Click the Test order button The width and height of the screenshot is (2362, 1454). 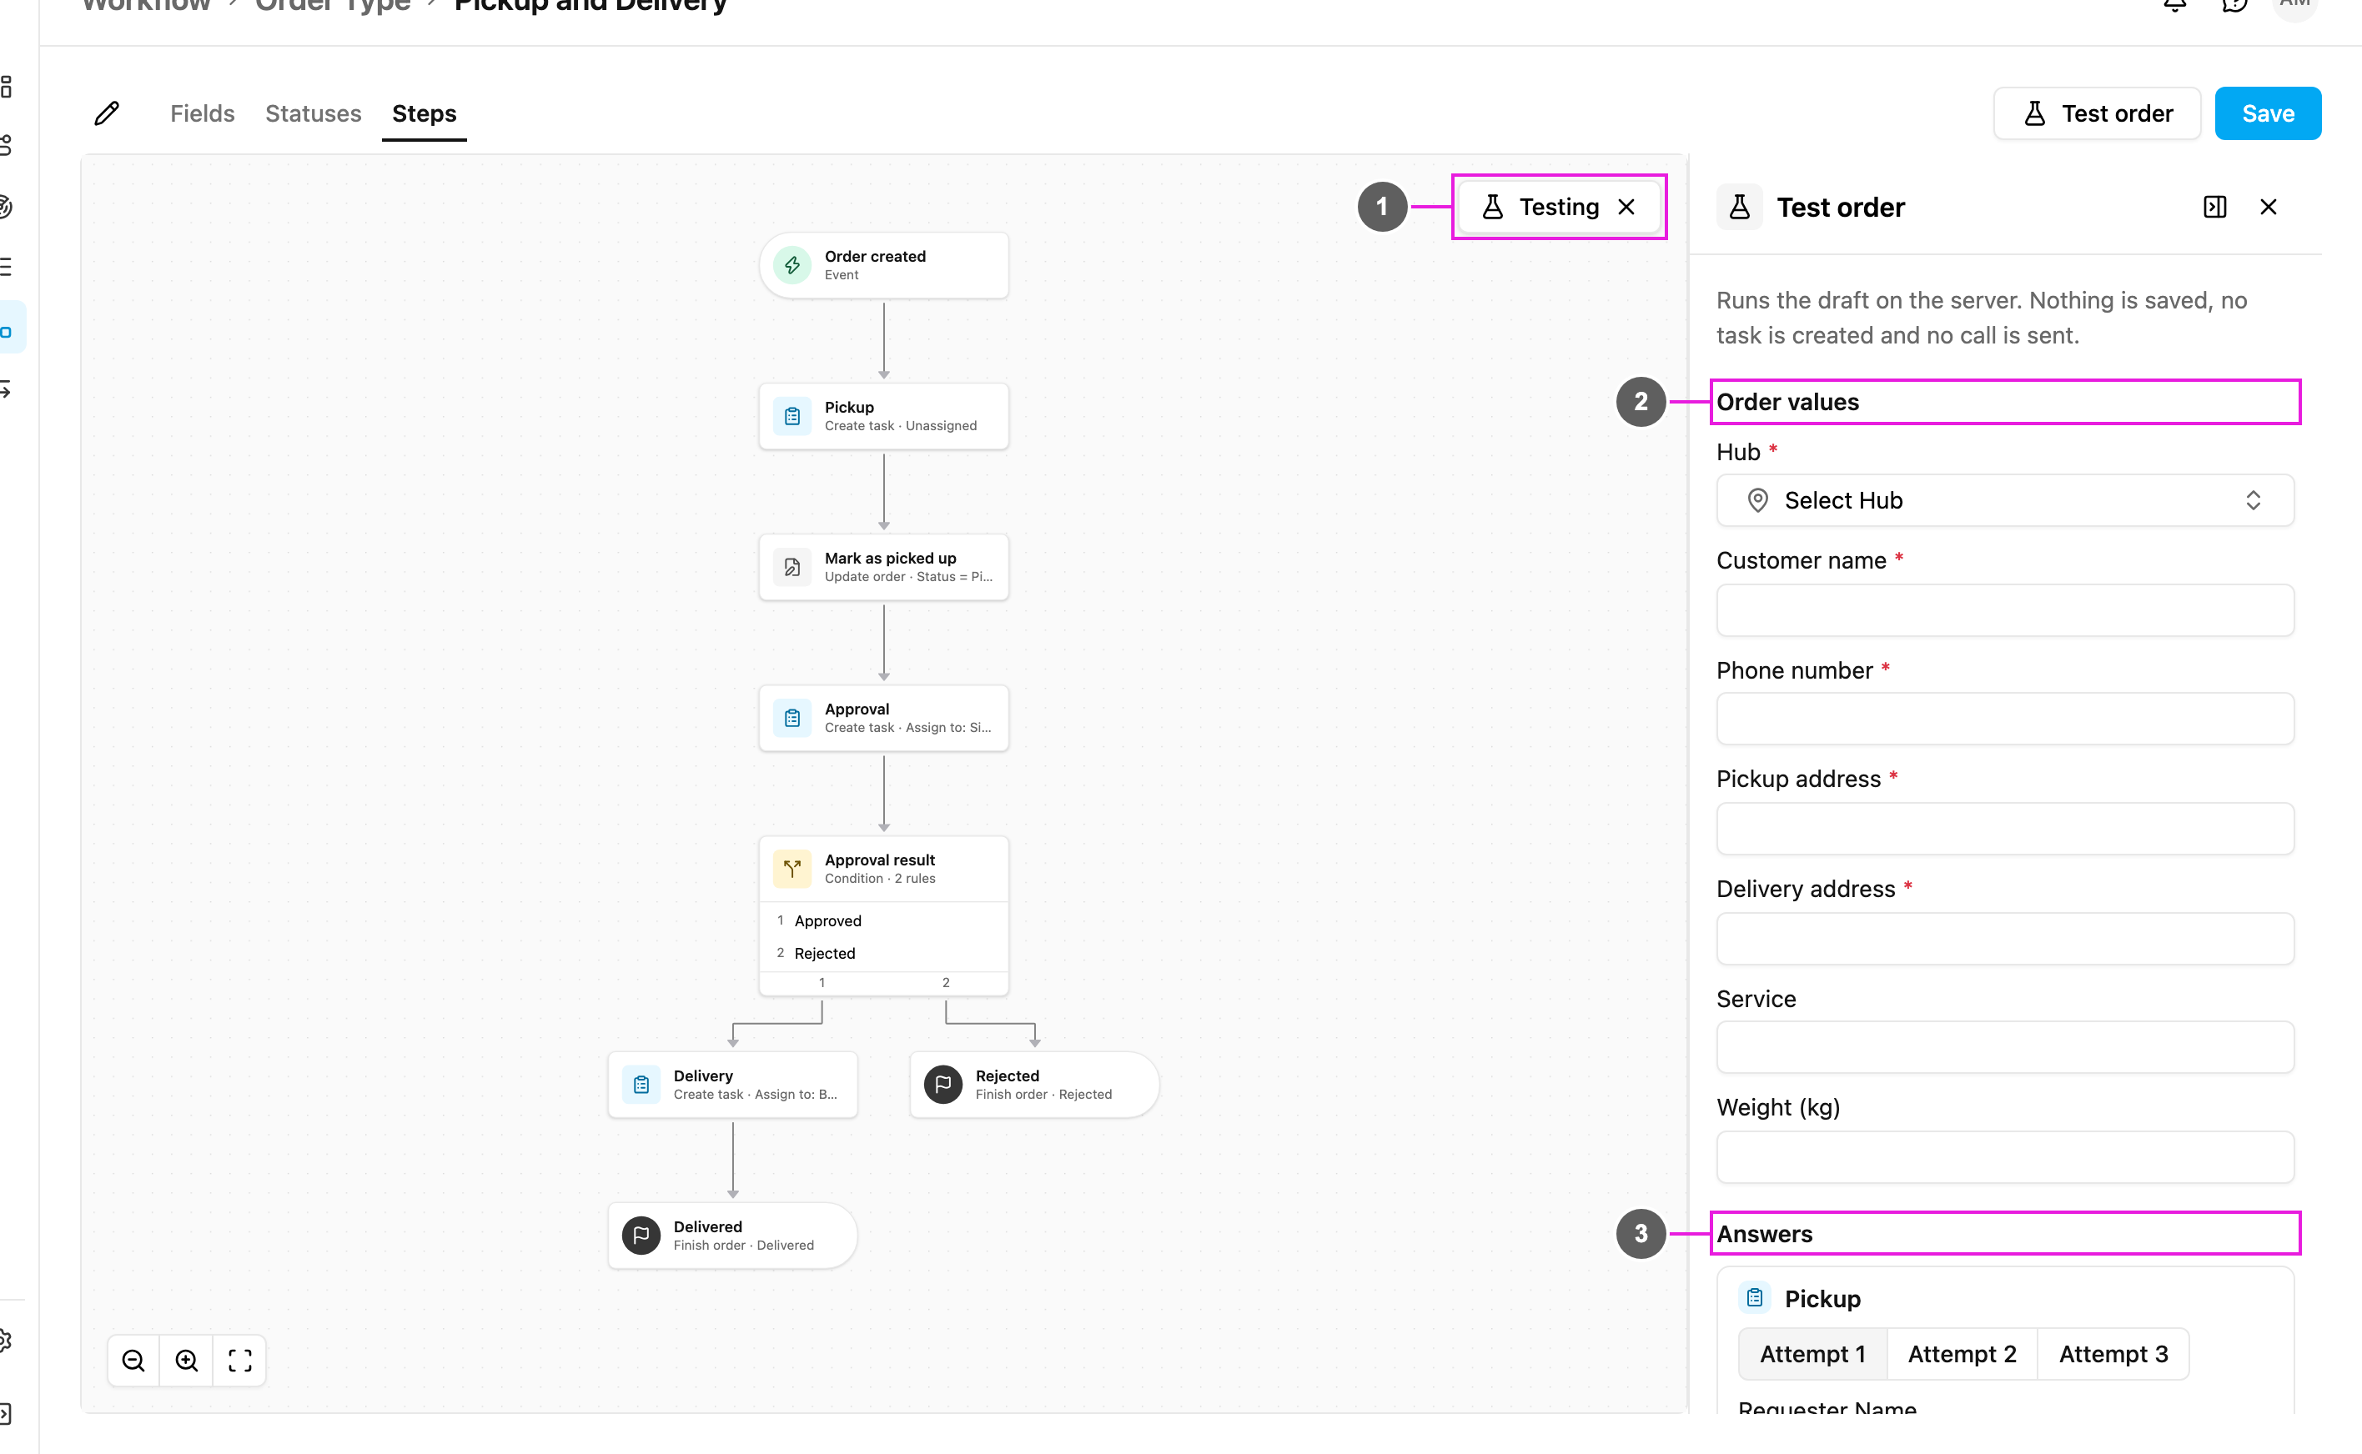coord(2097,113)
